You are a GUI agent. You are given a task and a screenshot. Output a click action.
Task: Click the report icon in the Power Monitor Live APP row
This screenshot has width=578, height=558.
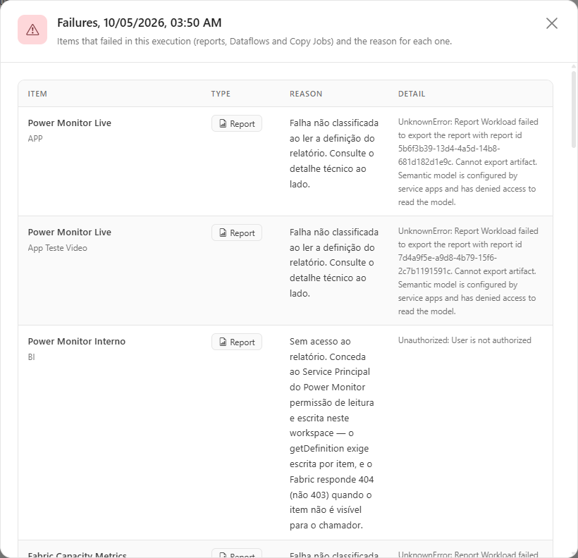(223, 123)
